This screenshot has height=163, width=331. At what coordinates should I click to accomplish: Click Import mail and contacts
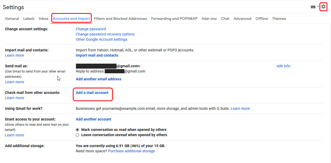[x=97, y=55]
